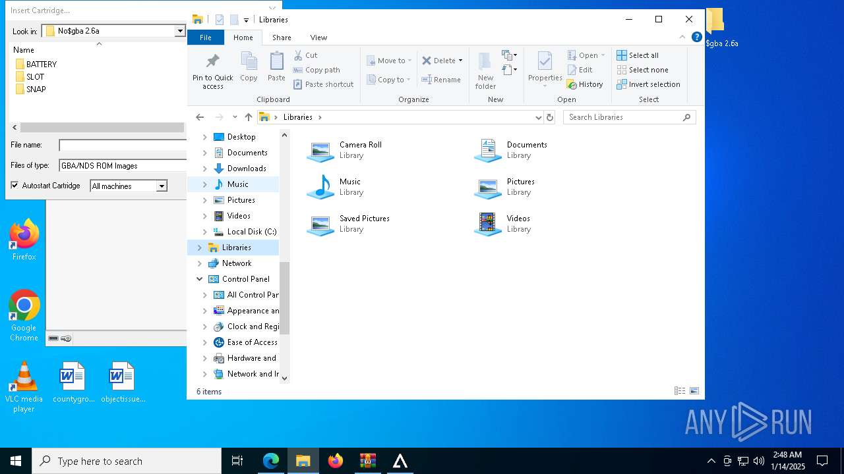Open the File tab
The height and width of the screenshot is (474, 844).
[x=206, y=38]
